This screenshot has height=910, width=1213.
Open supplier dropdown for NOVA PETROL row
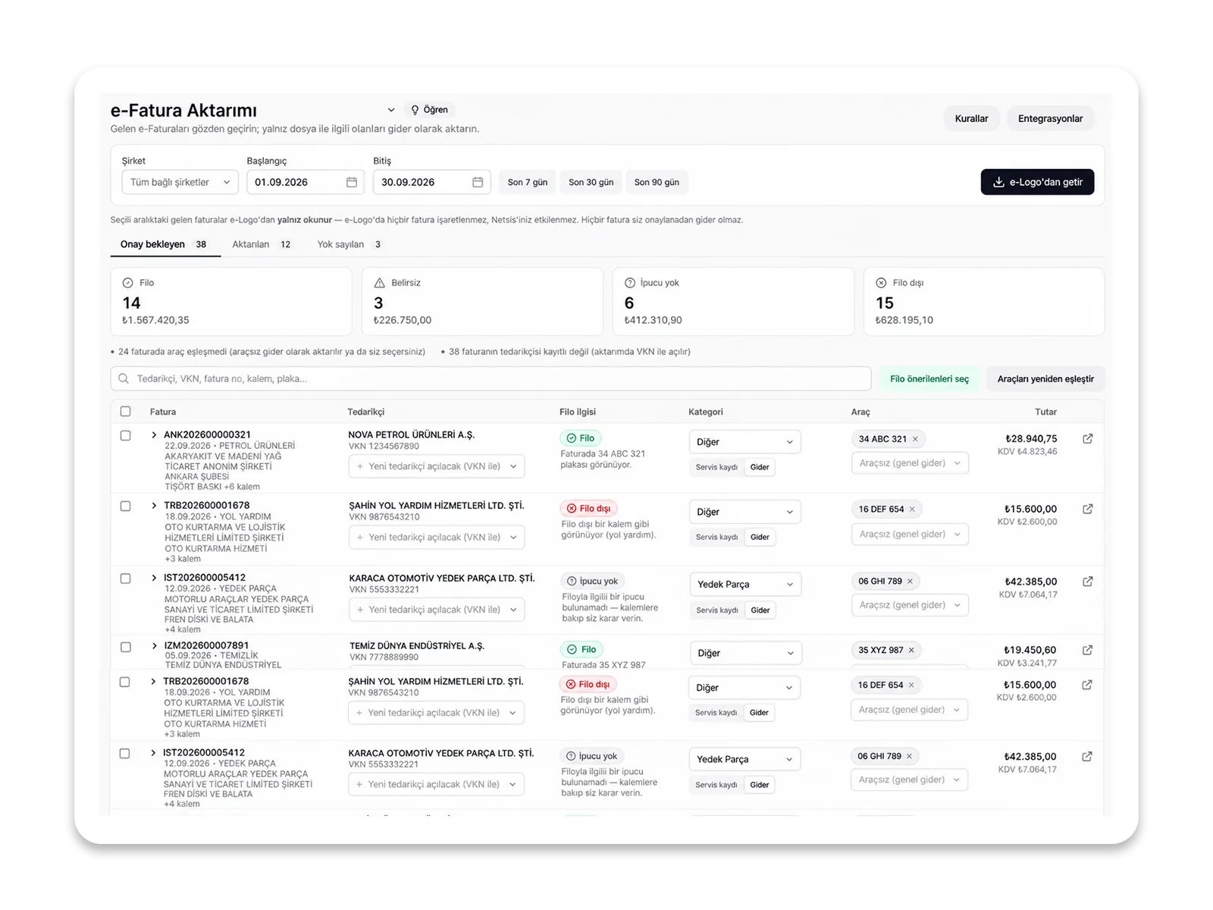point(437,466)
